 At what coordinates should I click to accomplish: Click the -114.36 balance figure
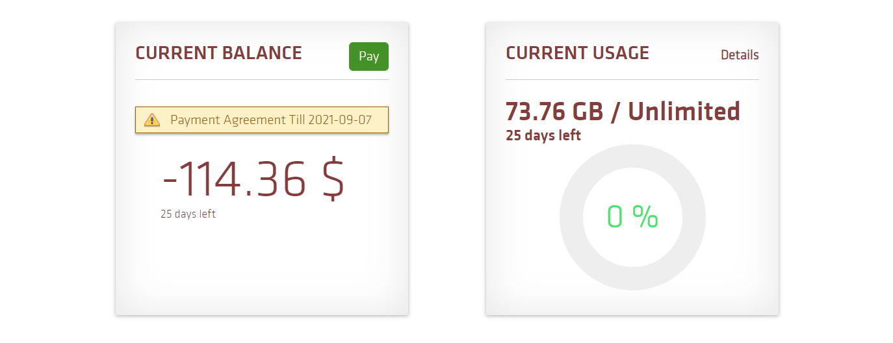234,179
